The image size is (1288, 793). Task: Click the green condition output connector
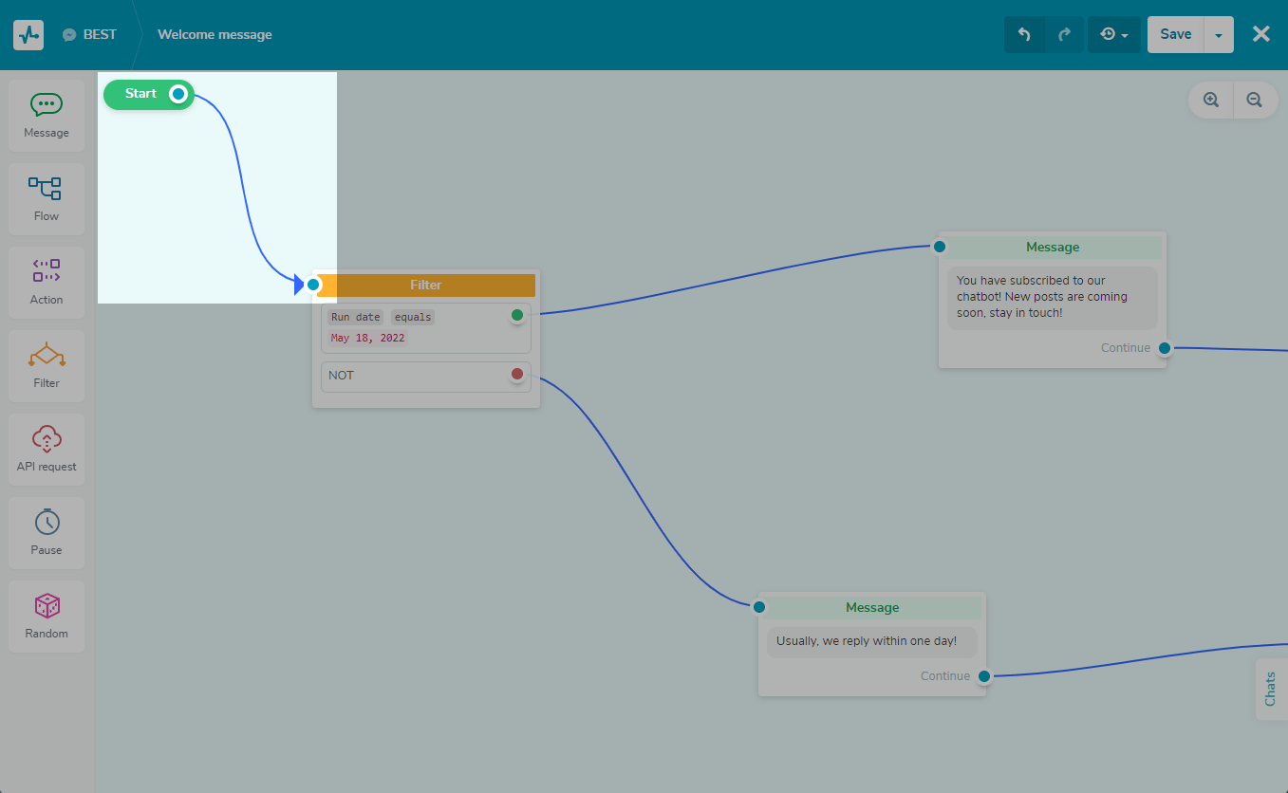click(x=517, y=315)
